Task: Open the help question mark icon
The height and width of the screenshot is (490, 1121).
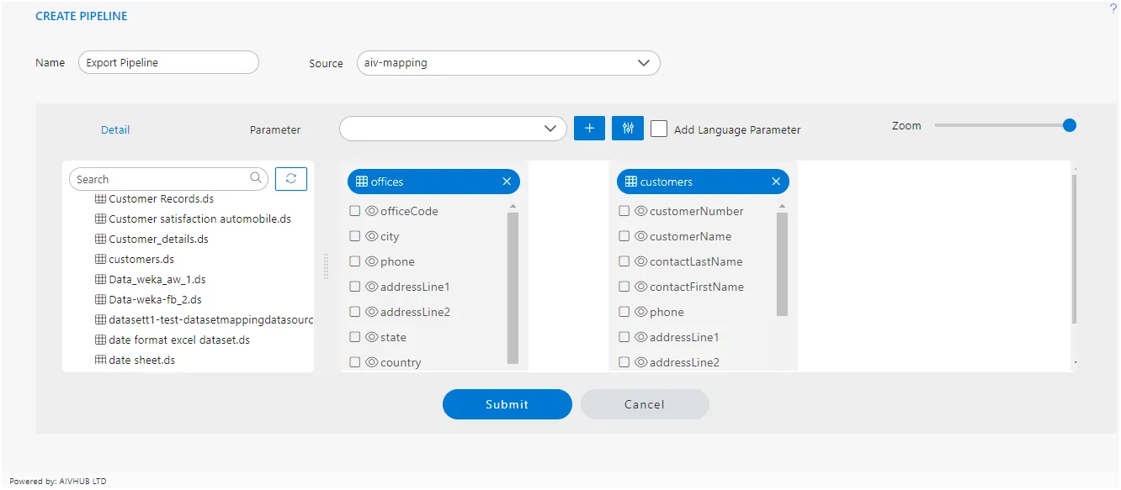Action: point(1113,8)
